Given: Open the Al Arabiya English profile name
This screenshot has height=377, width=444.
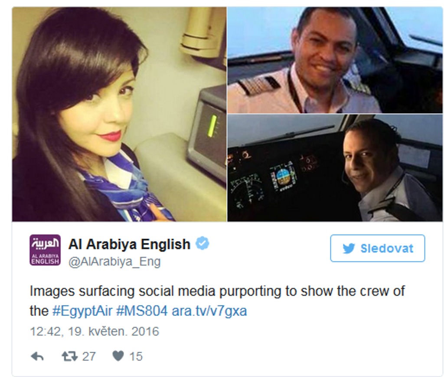Looking at the screenshot, I should (129, 244).
